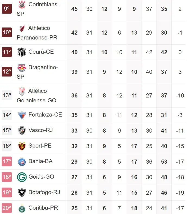Image resolution: width=188 pixels, height=214 pixels.
Task: Click the Athletico Paranaense club crest
Action: 22,28
